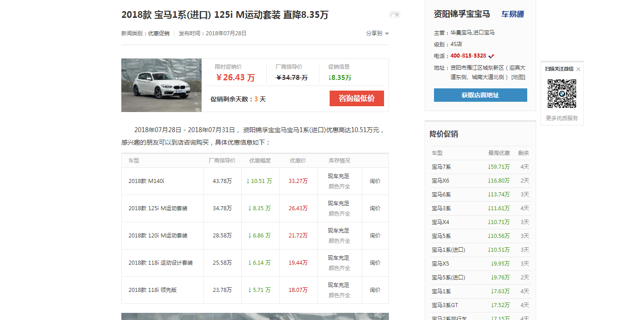Click the red verified checkmark beside phone number
Screen dimensions: 620x320
[x=492, y=56]
